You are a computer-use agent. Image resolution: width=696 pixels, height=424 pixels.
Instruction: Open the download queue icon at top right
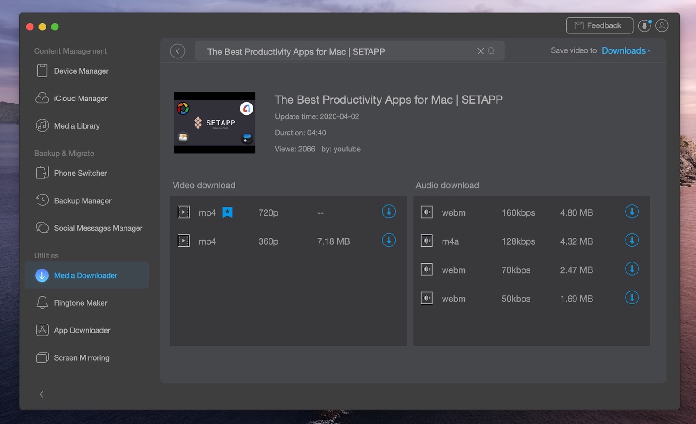pyautogui.click(x=644, y=26)
